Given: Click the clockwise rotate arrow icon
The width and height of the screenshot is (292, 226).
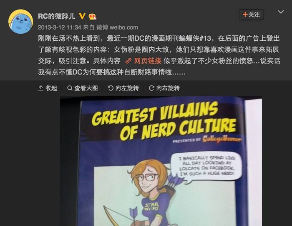Looking at the screenshot, I should pos(151,88).
